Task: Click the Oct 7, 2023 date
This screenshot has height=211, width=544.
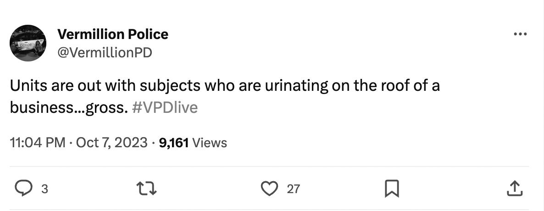Action: (x=111, y=143)
